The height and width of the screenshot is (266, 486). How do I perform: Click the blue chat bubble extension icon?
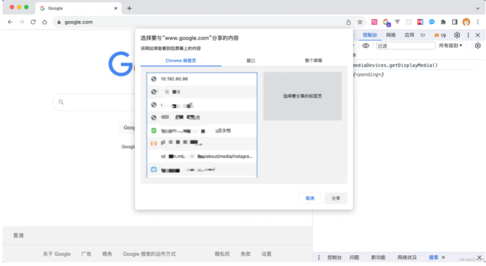432,22
